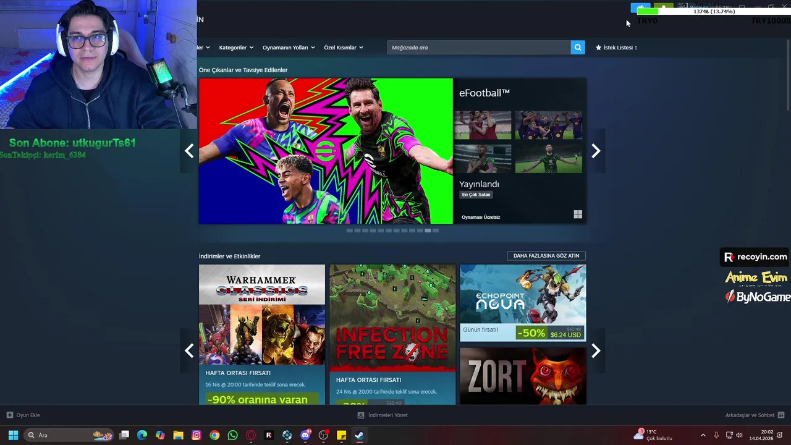Viewport: 791px width, 445px height.
Task: Show hidden tray icons chevron
Action: [x=703, y=435]
